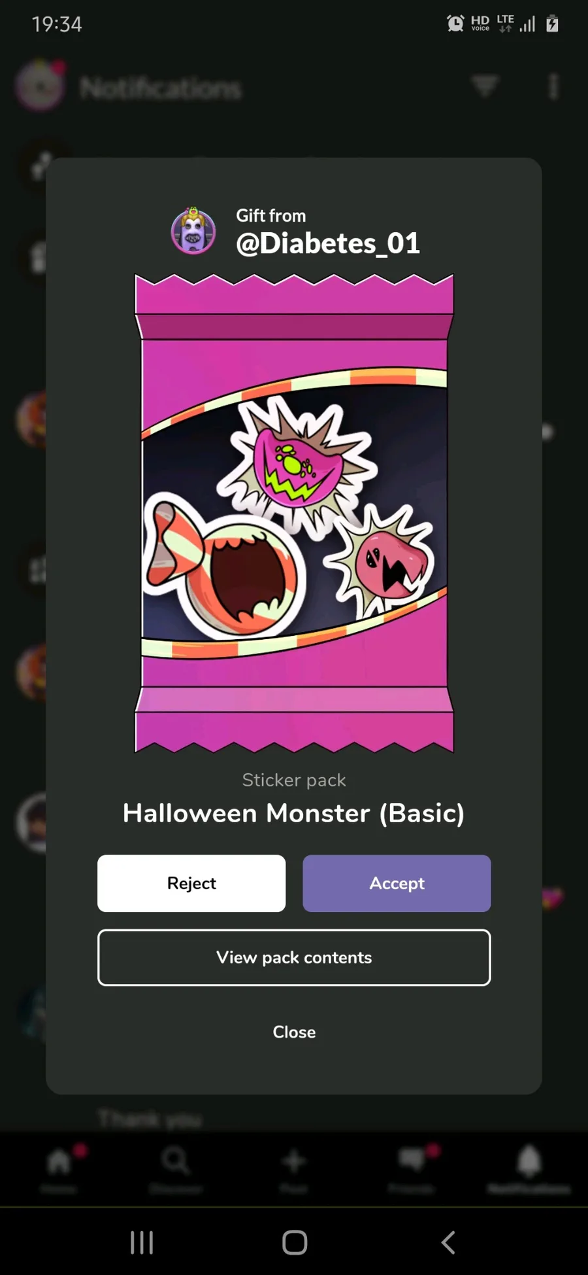Open the Discover search icon
The image size is (588, 1275).
click(x=176, y=1161)
